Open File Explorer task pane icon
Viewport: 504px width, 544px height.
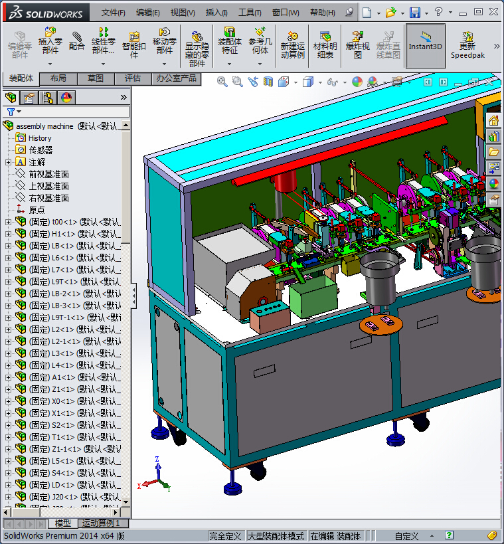493,151
